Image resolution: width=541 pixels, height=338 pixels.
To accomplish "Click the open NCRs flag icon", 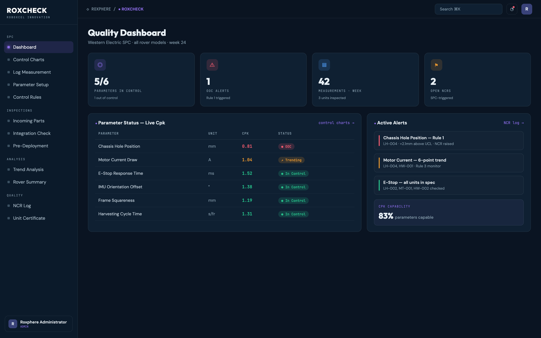I will [437, 65].
